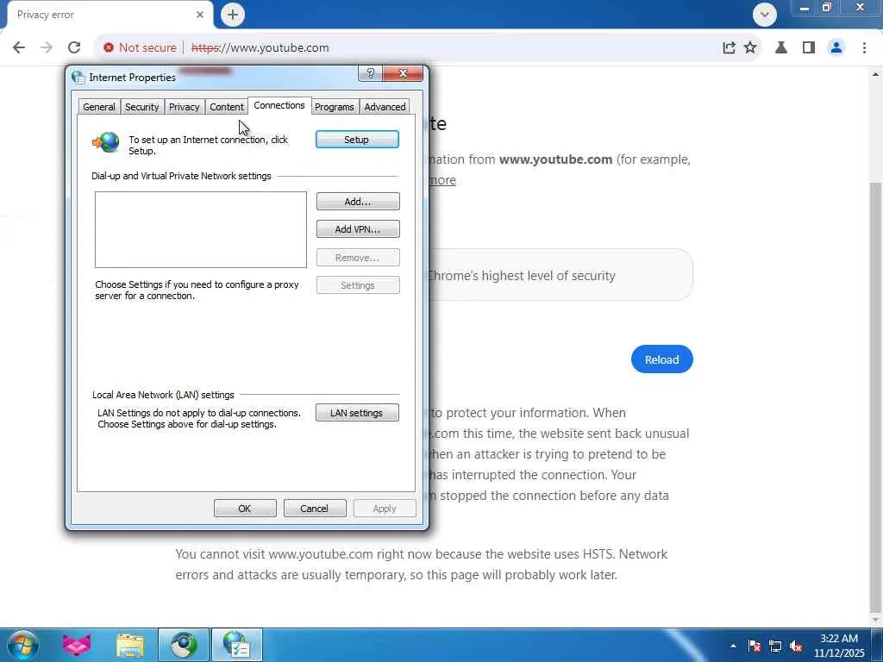This screenshot has width=883, height=662.
Task: Click the Internet Properties title bar icon
Action: pyautogui.click(x=78, y=77)
